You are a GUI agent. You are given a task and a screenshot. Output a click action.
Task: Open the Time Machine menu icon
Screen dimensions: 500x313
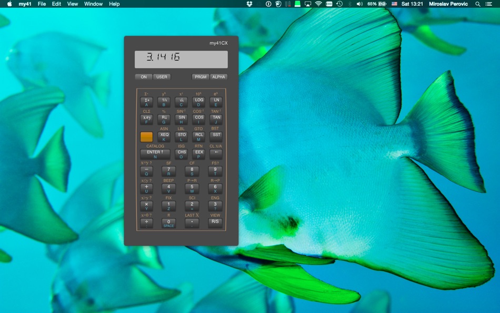click(339, 4)
